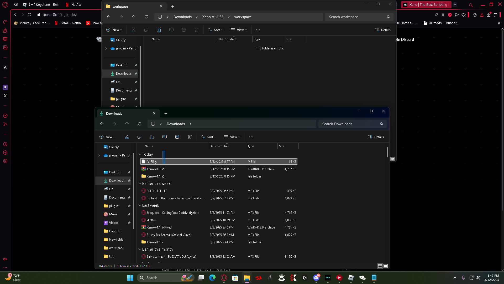Open Sort dropdown in Downloads window

pyautogui.click(x=209, y=137)
